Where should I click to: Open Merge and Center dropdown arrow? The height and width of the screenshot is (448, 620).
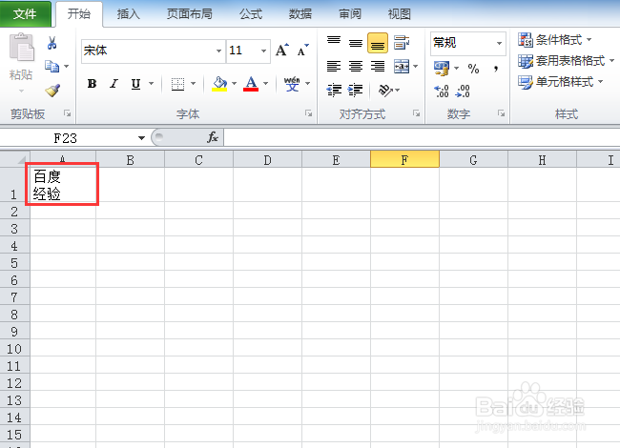pos(415,66)
